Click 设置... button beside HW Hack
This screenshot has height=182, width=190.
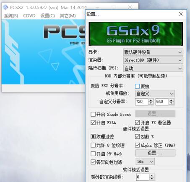point(155,153)
